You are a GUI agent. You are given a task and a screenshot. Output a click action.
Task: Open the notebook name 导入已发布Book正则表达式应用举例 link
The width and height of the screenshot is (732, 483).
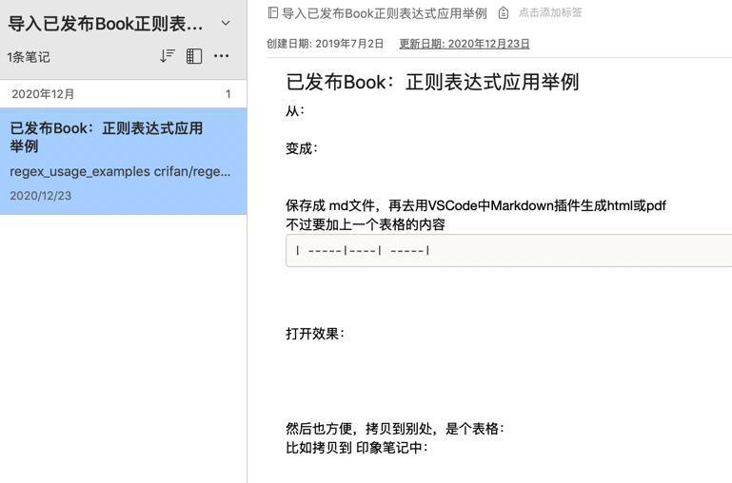pos(385,13)
